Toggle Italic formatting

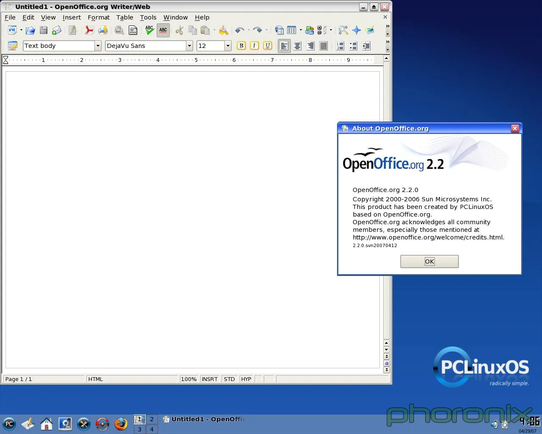(x=254, y=46)
